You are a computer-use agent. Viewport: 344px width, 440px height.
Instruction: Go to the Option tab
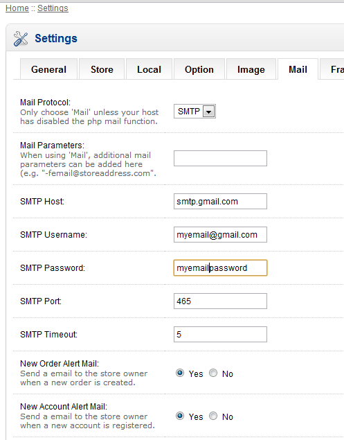point(199,69)
